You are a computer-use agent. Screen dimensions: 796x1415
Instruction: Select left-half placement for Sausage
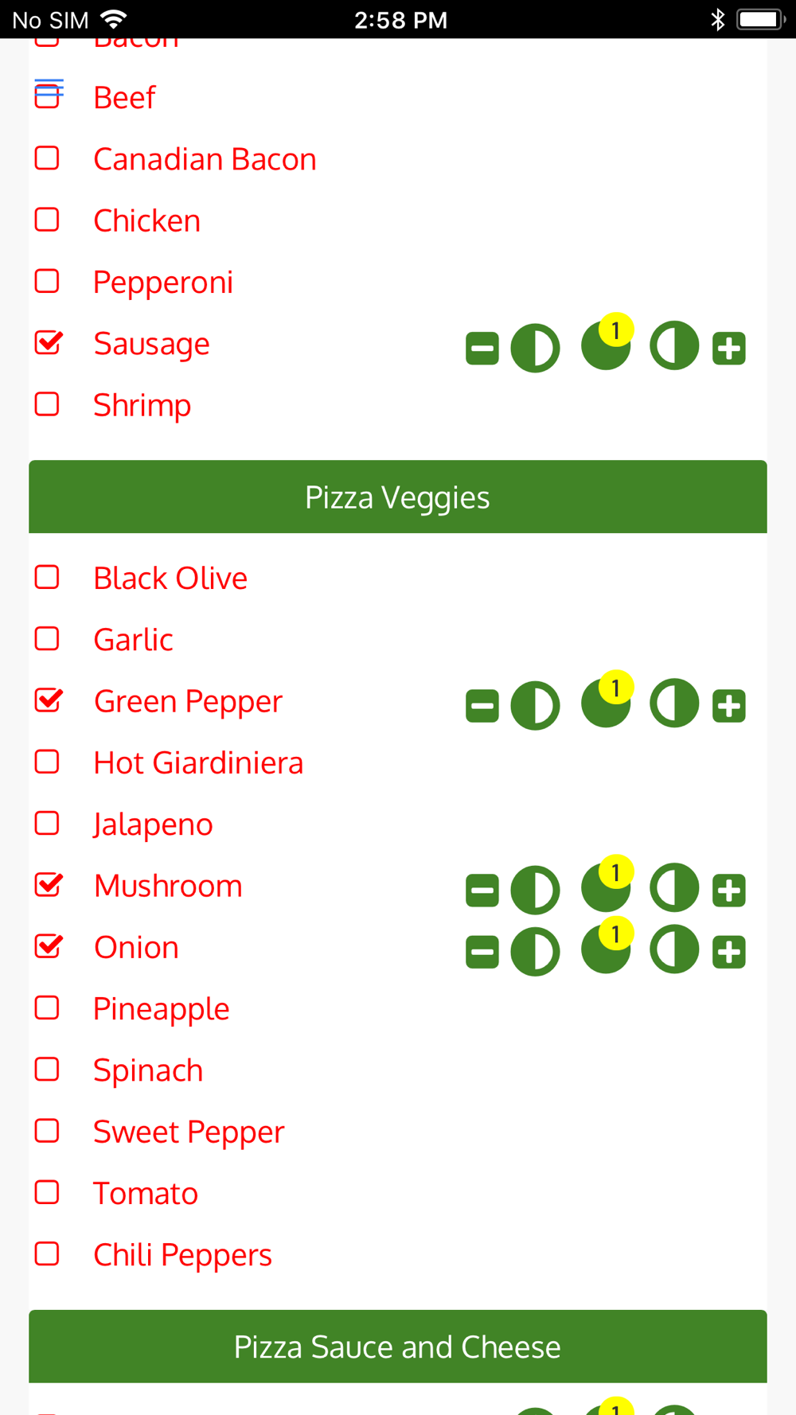535,349
